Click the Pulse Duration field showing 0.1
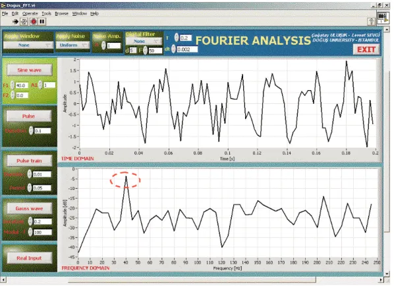 [x=42, y=131]
